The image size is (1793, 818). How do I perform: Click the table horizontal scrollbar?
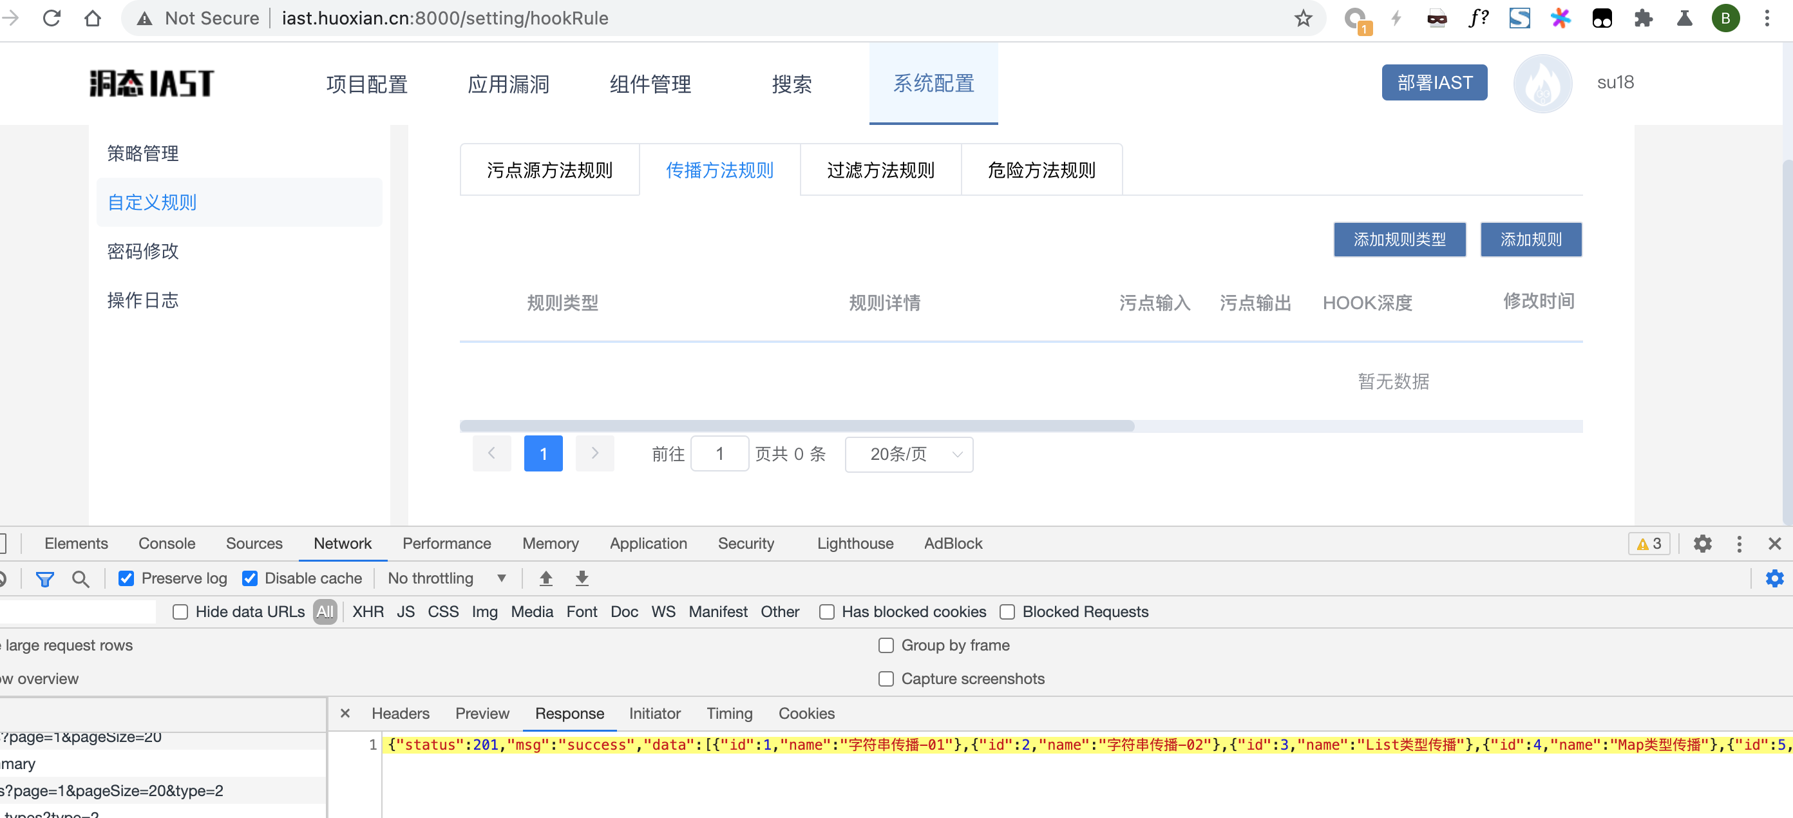point(796,426)
